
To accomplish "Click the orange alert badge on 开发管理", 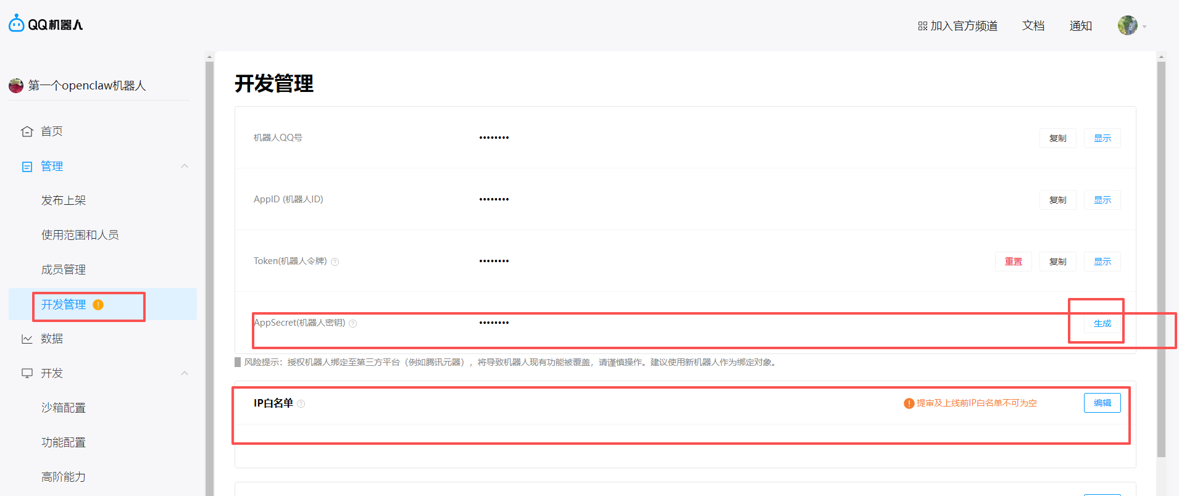I will [x=98, y=305].
